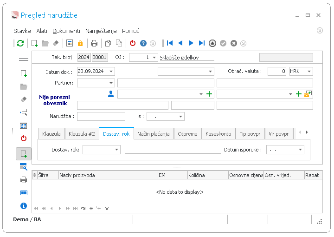The height and width of the screenshot is (237, 334).
Task: Click the sidebar red power icon
Action: 24,138
